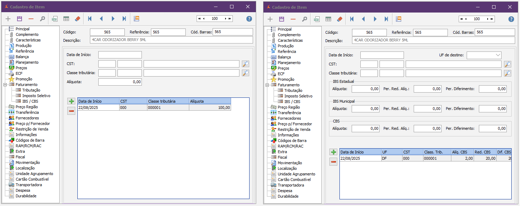
Task: Open the log icon in right window toolbar
Action: 399,19
